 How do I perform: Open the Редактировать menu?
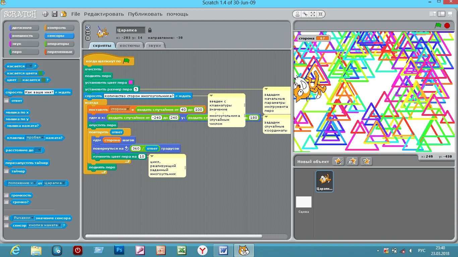104,14
